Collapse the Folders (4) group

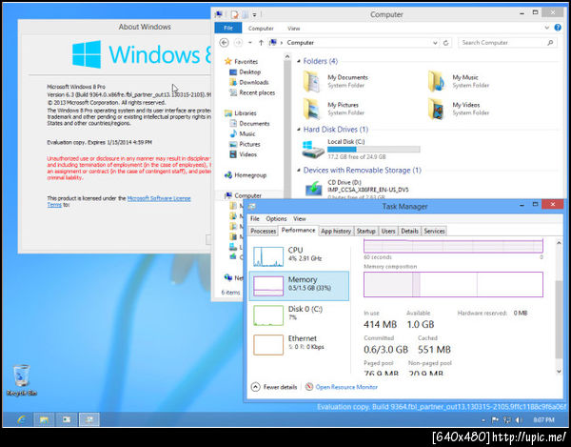(299, 61)
